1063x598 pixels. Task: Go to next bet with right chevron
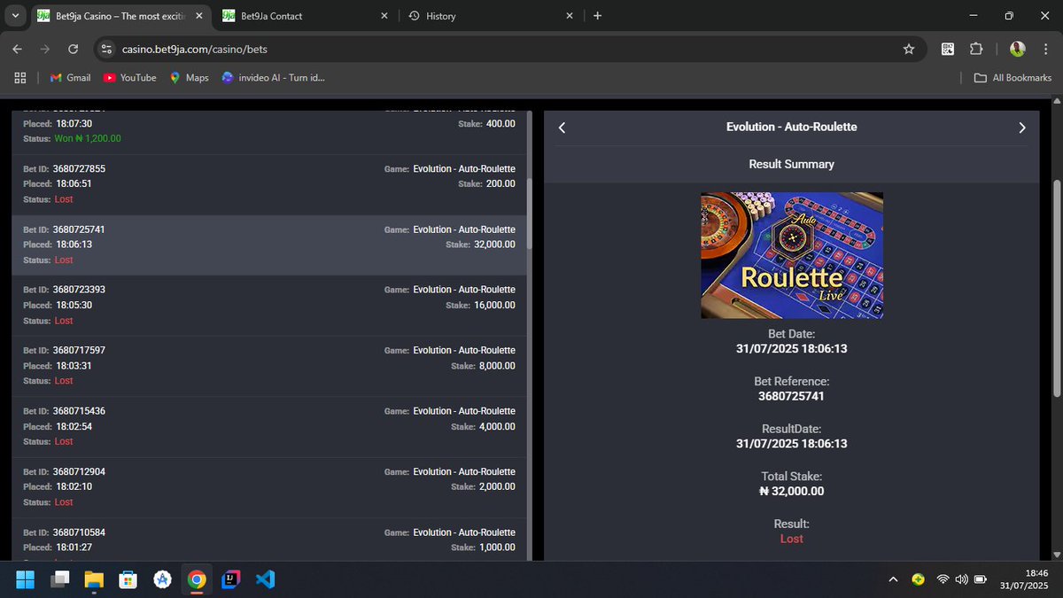[x=1022, y=128]
